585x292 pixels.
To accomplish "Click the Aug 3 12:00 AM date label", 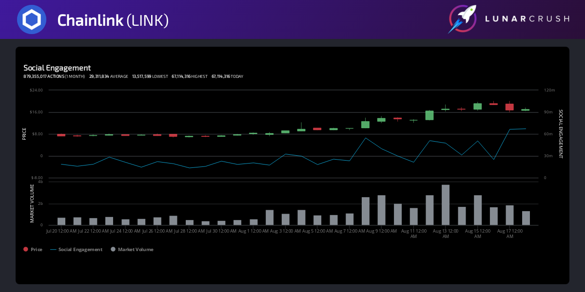I will point(286,230).
